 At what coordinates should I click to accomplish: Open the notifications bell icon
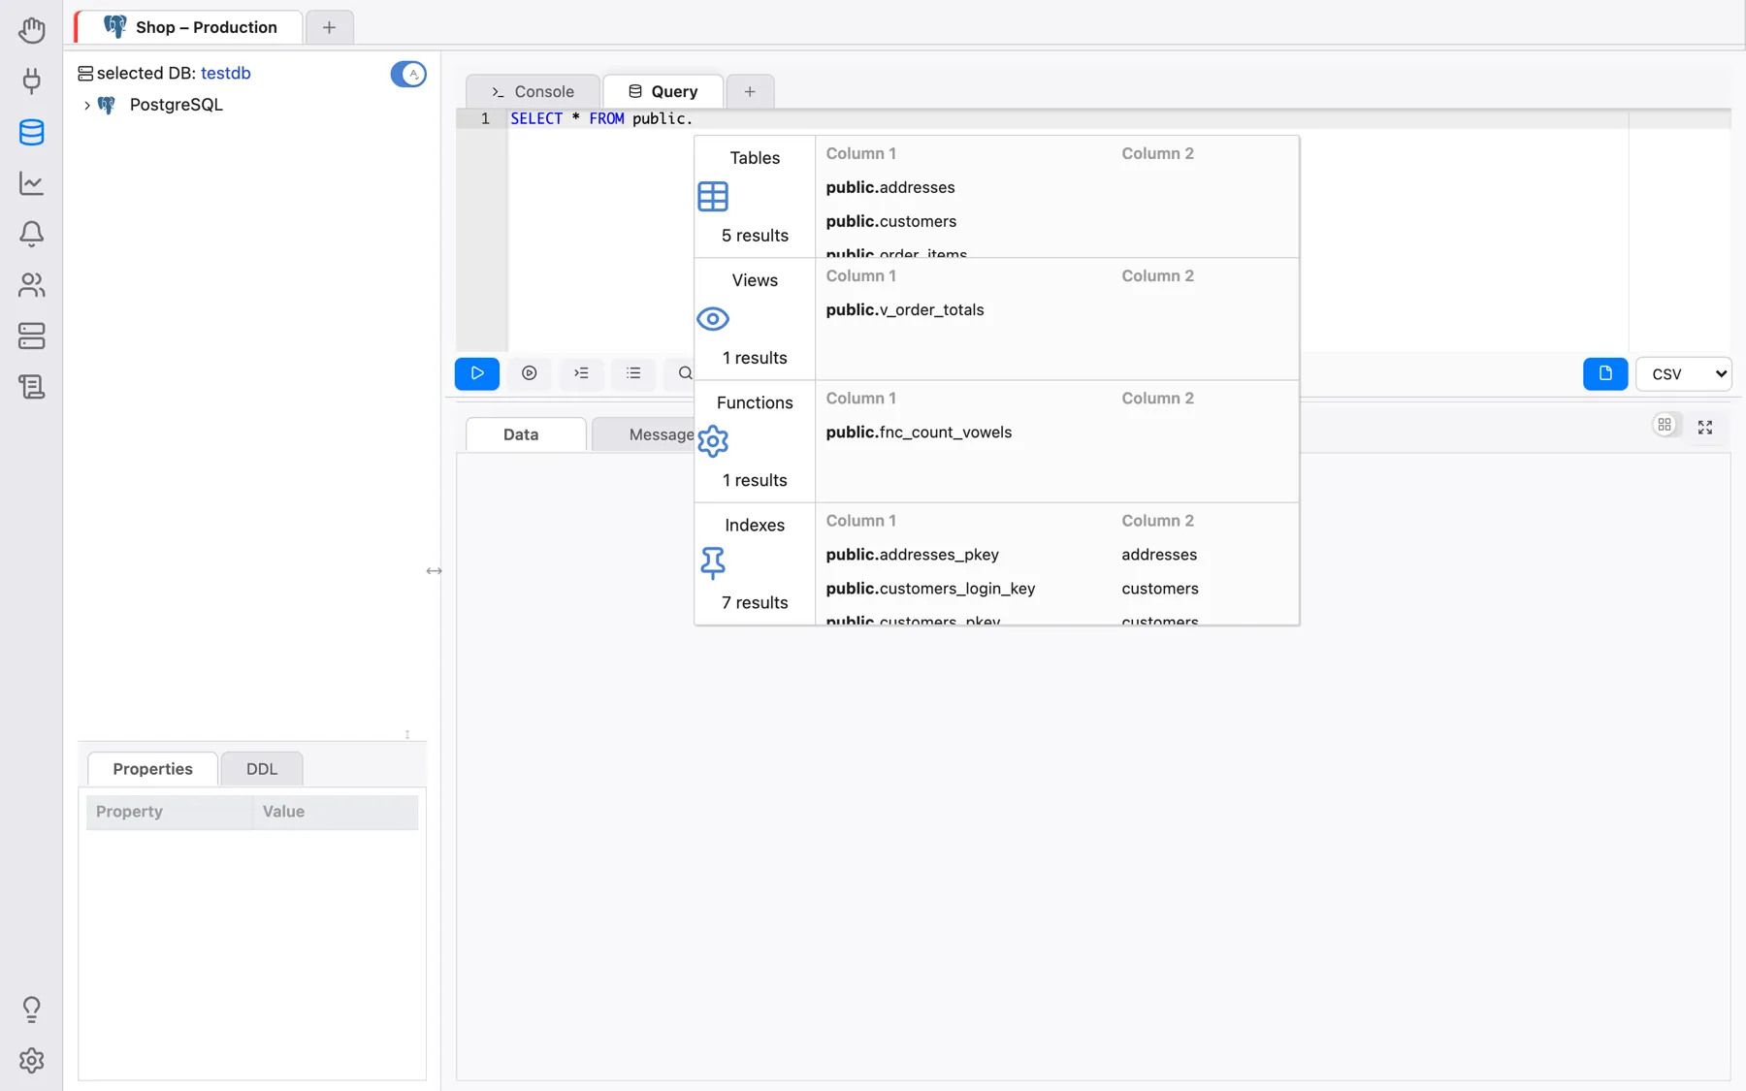coord(31,234)
